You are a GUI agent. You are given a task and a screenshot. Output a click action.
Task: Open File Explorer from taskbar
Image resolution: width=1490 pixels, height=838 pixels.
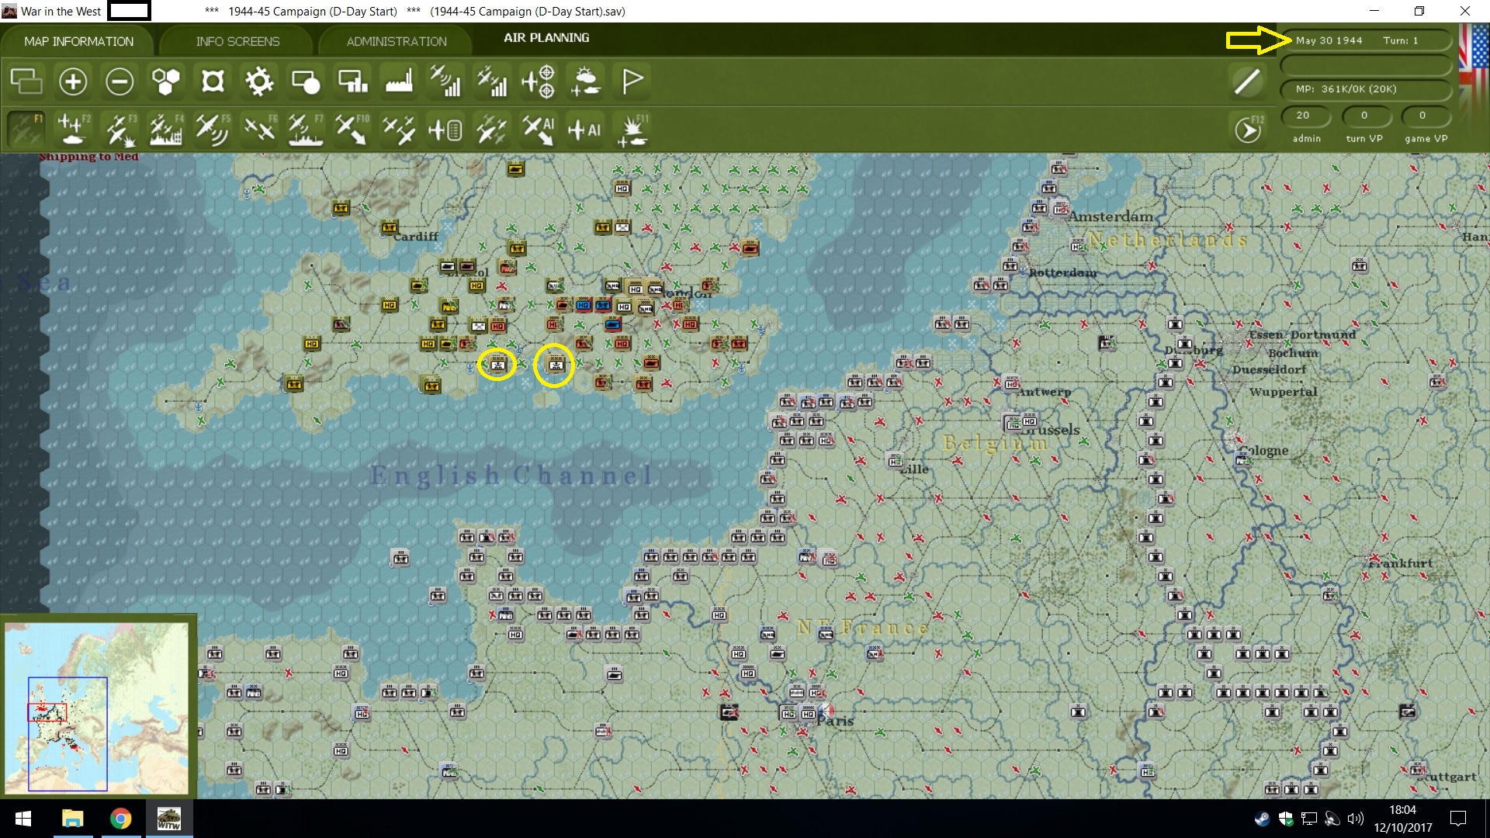[x=72, y=819]
